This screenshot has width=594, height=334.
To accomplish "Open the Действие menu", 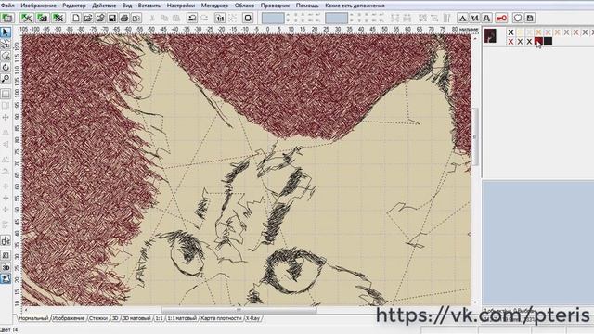I will pyautogui.click(x=104, y=6).
